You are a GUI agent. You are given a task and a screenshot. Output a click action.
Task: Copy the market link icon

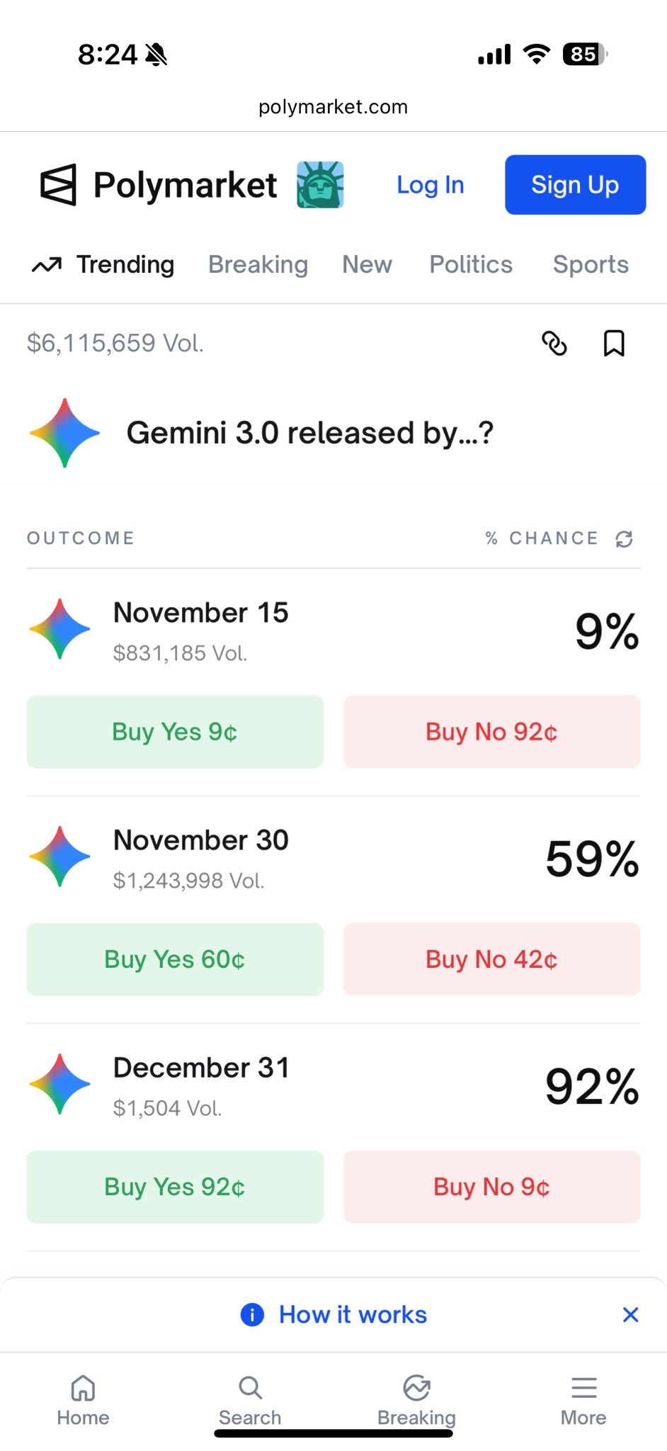point(554,344)
